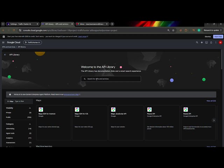Open the browser extensions puzzle icon
This screenshot has height=168, width=224.
[x=186, y=30]
